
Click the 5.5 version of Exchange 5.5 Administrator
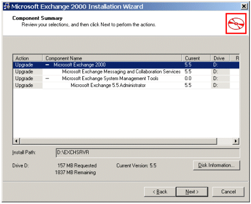tap(188, 85)
